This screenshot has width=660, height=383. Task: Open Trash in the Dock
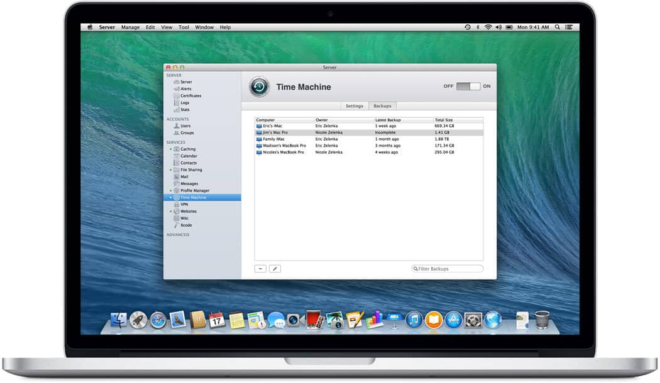[542, 320]
